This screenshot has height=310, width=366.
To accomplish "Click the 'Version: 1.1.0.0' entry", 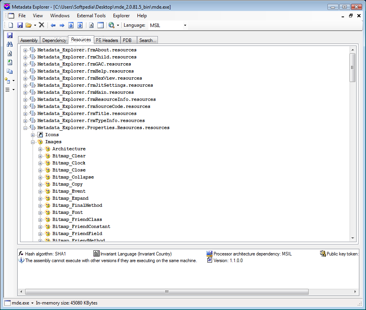I will pyautogui.click(x=225, y=261).
